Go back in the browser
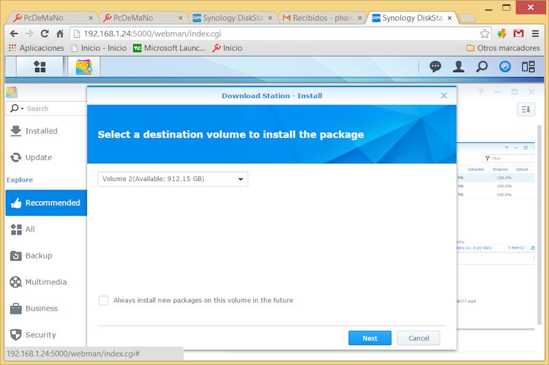Viewport: 549px width, 365px height. click(14, 34)
